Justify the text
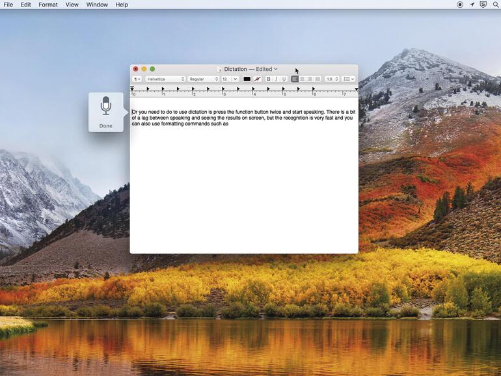Image resolution: width=501 pixels, height=376 pixels. (x=318, y=79)
